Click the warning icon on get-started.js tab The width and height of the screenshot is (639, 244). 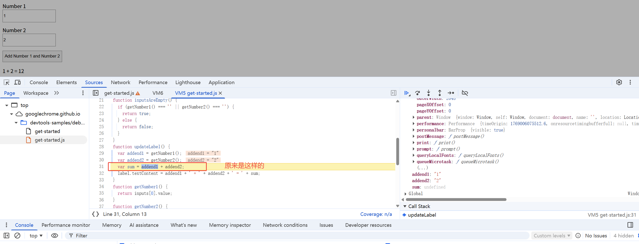point(138,93)
